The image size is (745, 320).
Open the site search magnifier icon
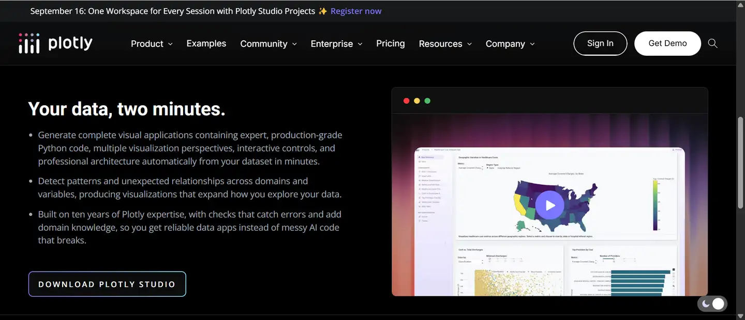(712, 43)
